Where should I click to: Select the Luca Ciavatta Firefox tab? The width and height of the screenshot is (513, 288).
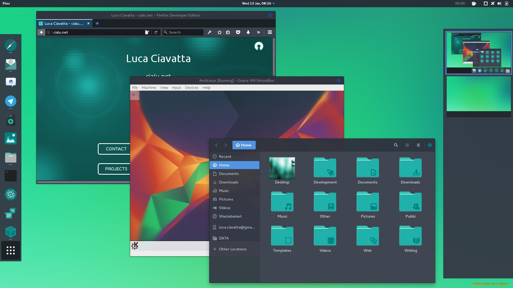pos(64,23)
